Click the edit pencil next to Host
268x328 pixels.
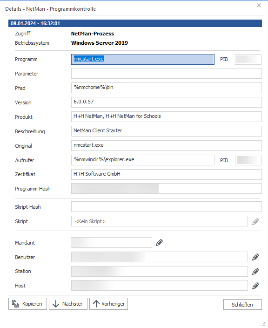tap(255, 286)
